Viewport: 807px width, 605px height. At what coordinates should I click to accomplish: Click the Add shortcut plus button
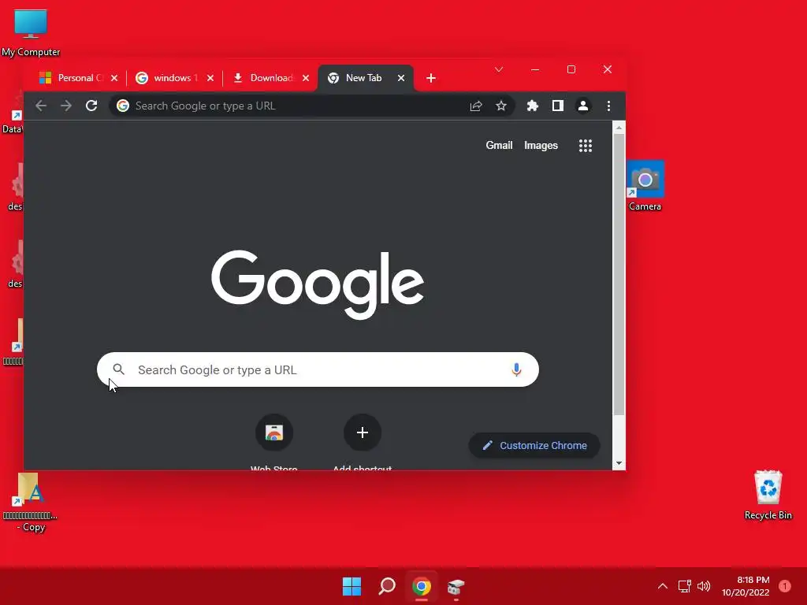363,432
